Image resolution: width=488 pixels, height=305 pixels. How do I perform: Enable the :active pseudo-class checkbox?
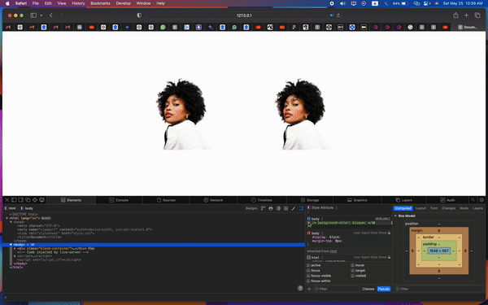pyautogui.click(x=308, y=265)
